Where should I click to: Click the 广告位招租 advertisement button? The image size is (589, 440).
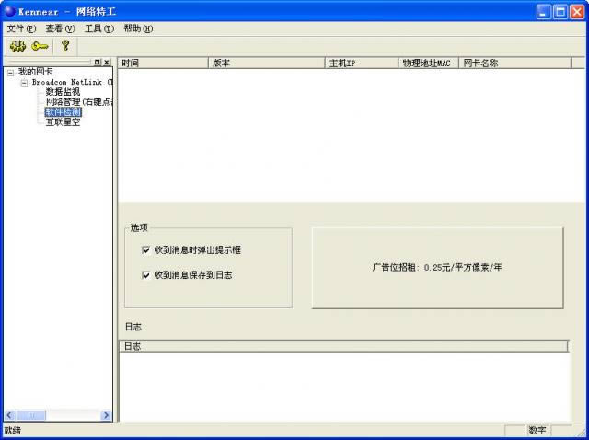tap(438, 268)
